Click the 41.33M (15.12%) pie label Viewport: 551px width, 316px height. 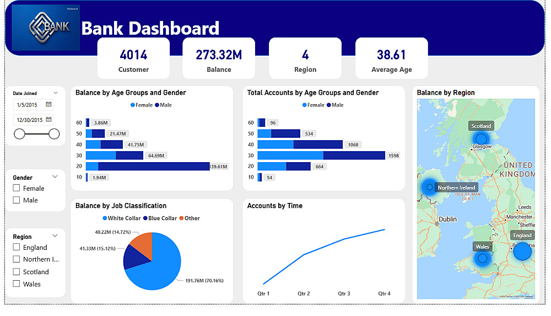[x=98, y=248]
